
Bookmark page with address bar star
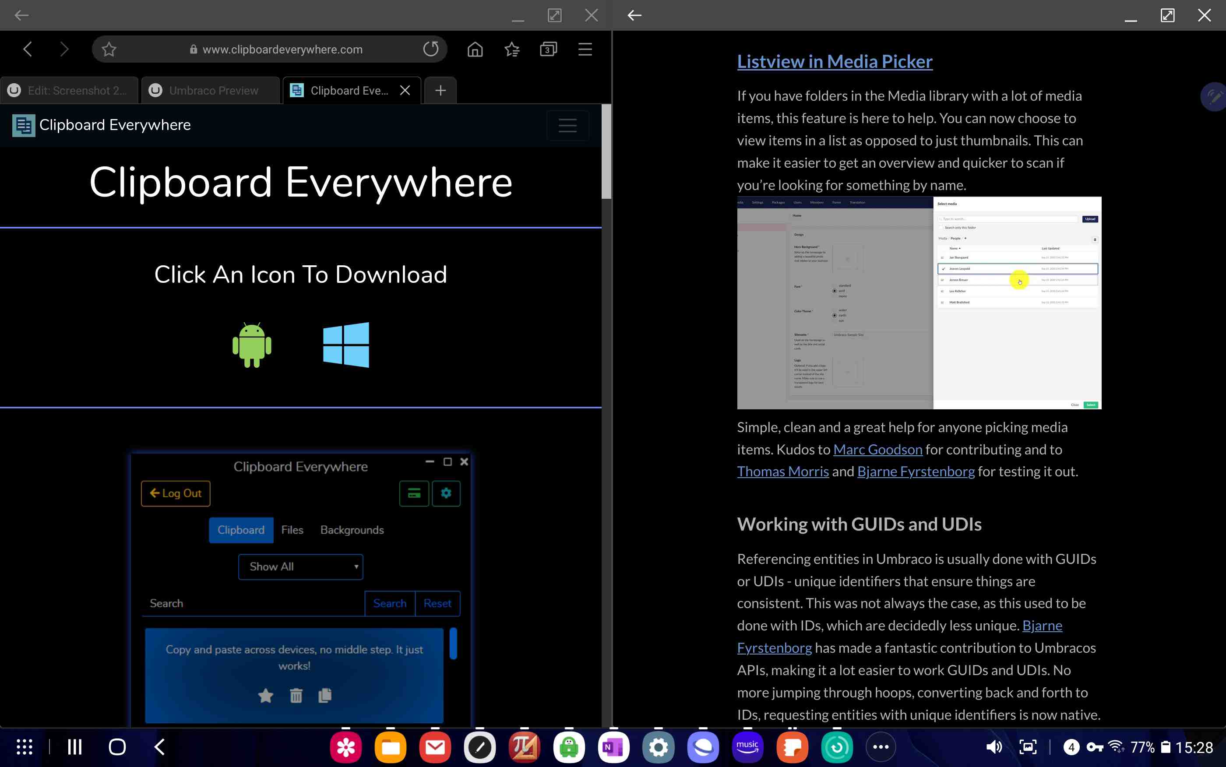(x=109, y=49)
